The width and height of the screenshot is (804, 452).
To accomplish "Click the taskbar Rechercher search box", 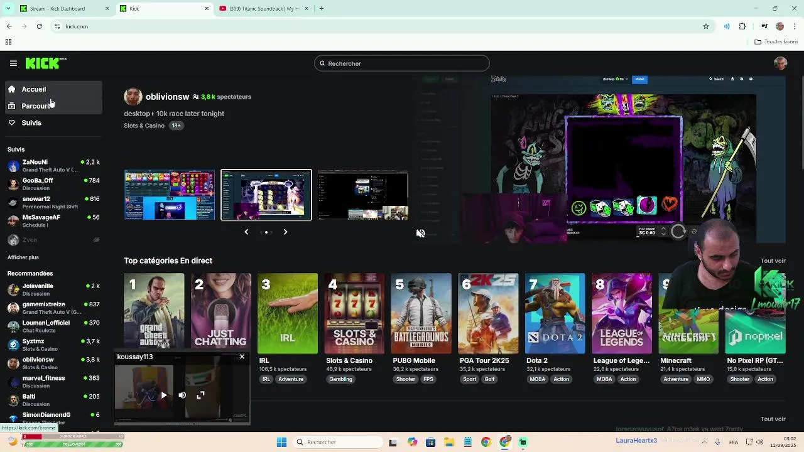I will (x=339, y=442).
